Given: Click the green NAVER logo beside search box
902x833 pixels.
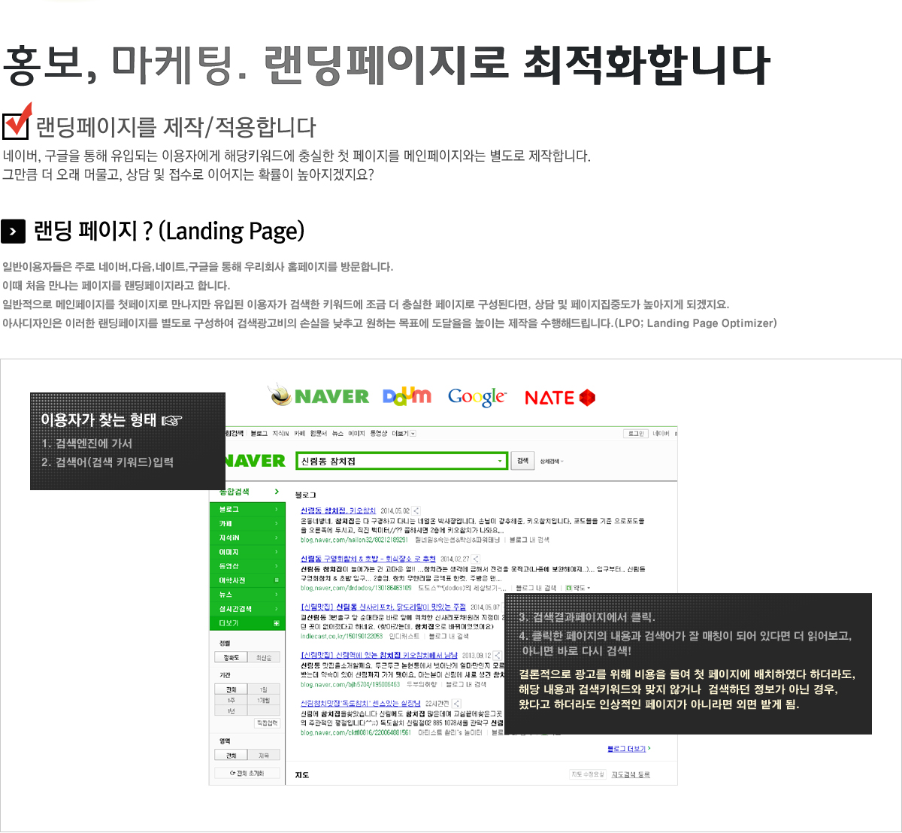Looking at the screenshot, I should 254,461.
